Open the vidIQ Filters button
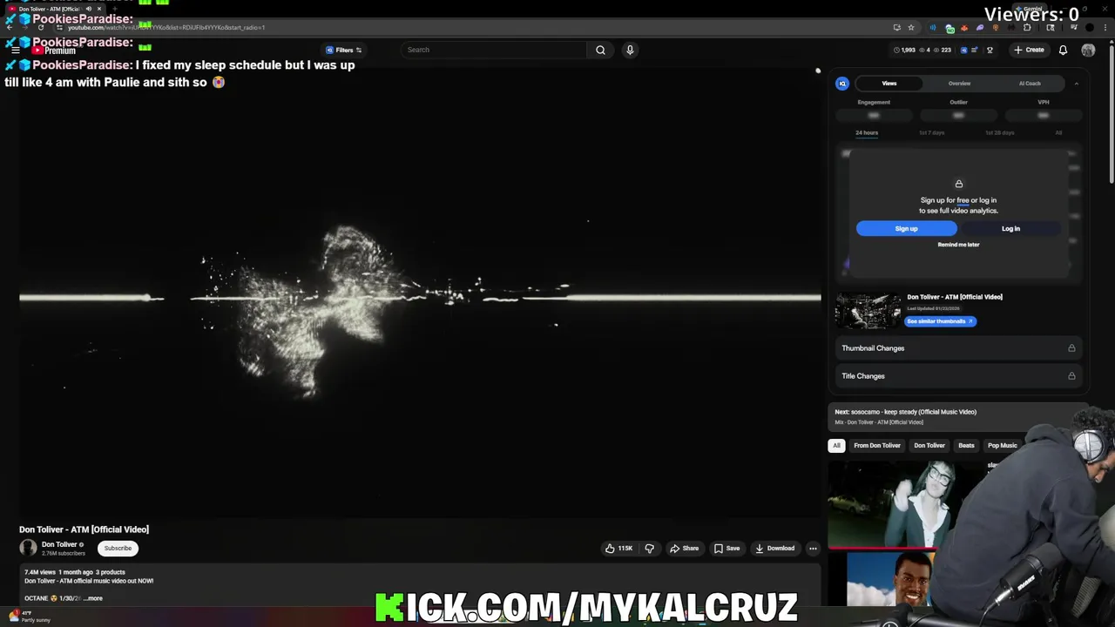Image resolution: width=1115 pixels, height=627 pixels. (344, 50)
